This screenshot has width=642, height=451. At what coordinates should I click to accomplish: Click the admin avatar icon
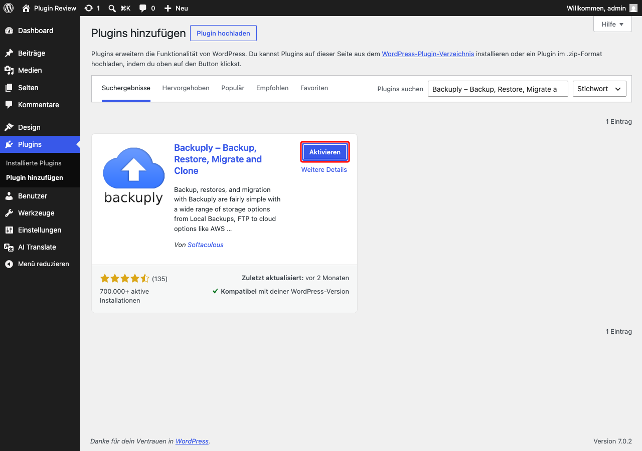633,8
